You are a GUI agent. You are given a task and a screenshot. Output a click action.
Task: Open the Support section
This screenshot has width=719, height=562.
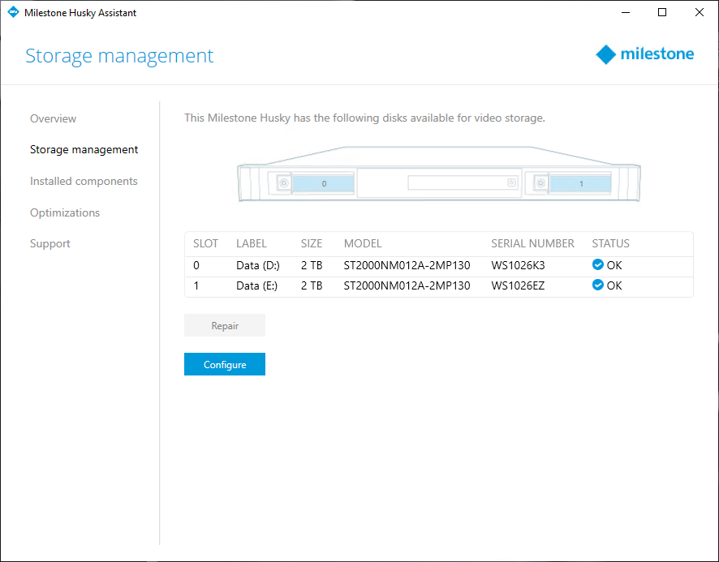point(50,244)
